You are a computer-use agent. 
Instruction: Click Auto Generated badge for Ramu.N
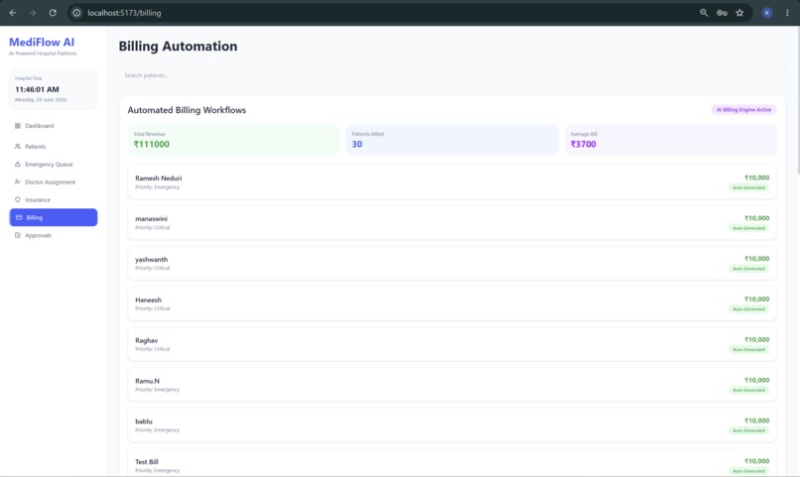(x=748, y=390)
